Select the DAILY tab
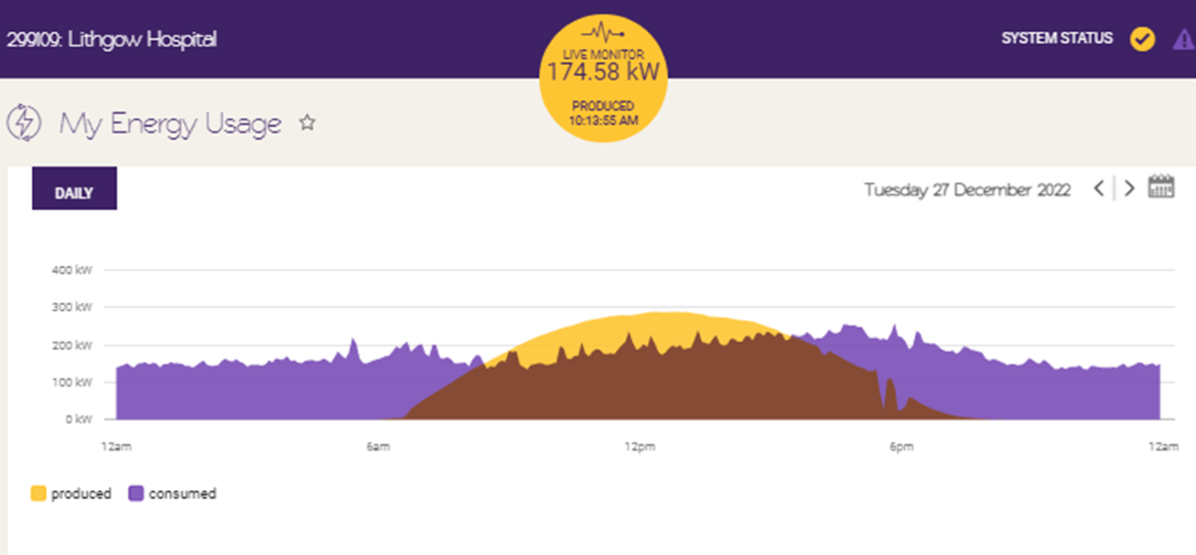 point(75,193)
